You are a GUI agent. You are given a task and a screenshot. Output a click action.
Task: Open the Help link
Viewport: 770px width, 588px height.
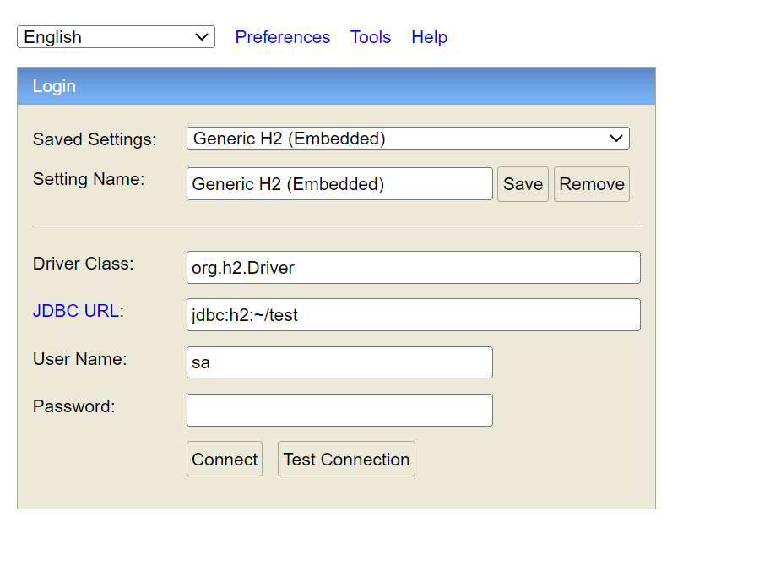429,37
